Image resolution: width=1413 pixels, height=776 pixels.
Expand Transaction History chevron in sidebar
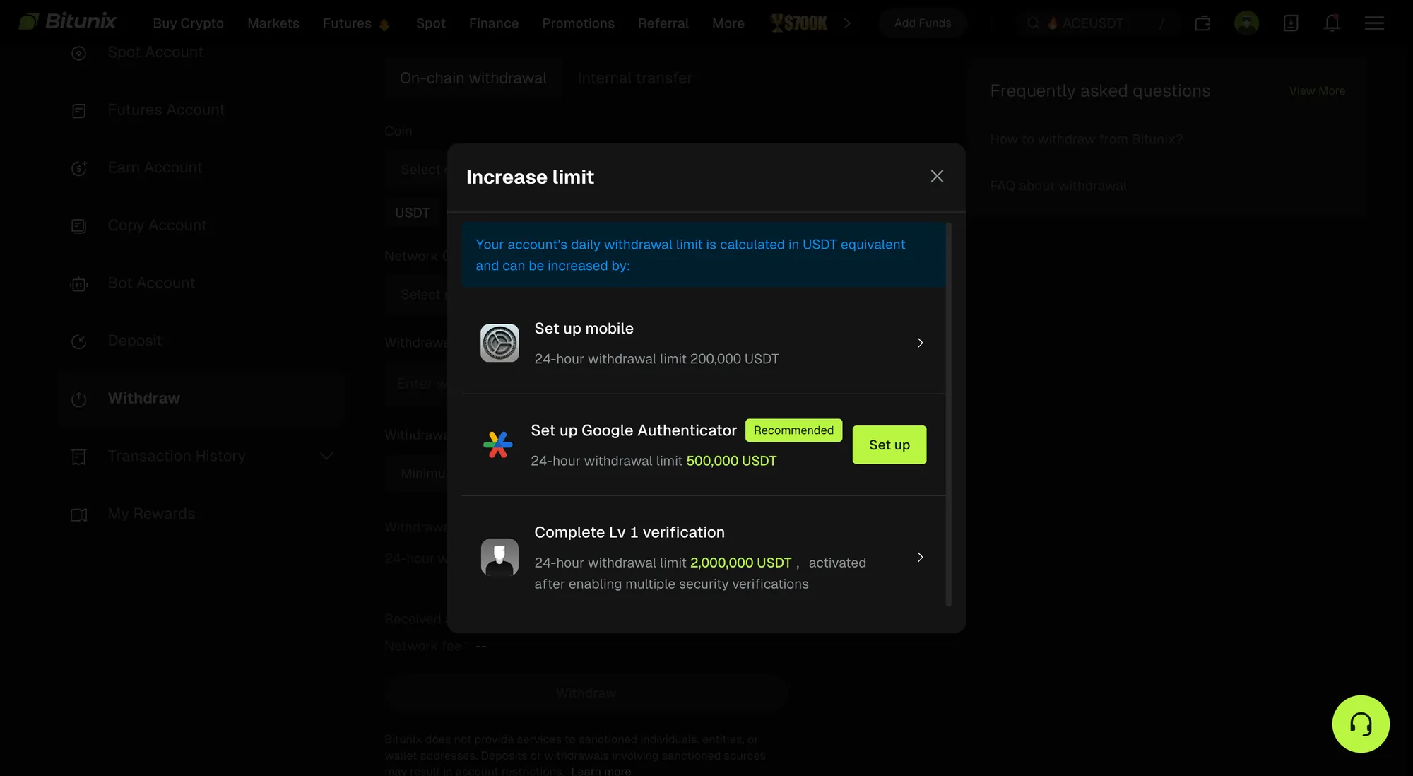(x=326, y=457)
